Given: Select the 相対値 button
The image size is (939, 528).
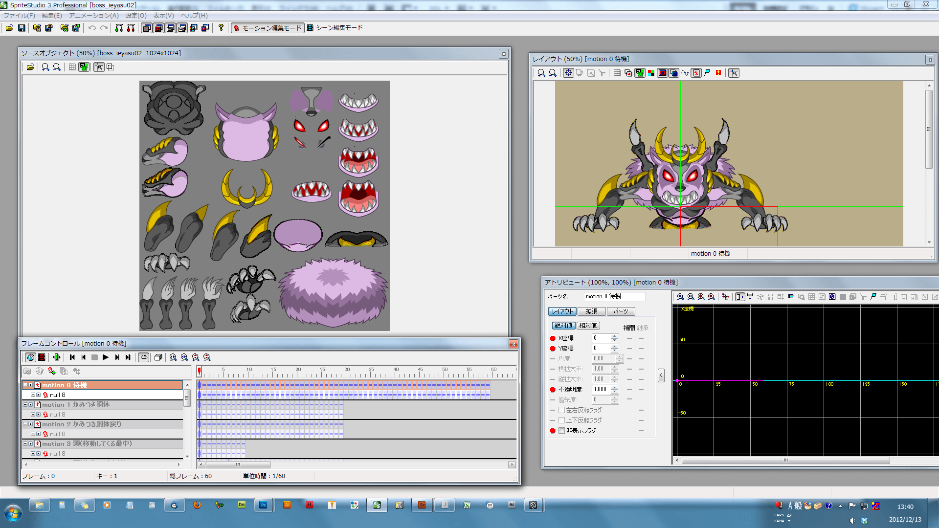Looking at the screenshot, I should point(588,326).
